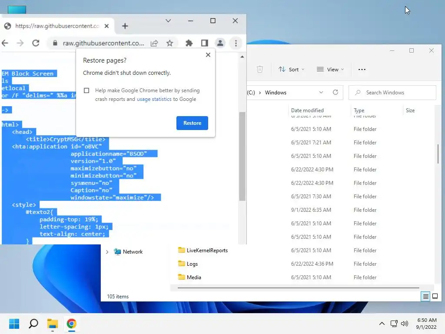The width and height of the screenshot is (445, 334).
Task: Click the Restore button
Action: [192, 123]
